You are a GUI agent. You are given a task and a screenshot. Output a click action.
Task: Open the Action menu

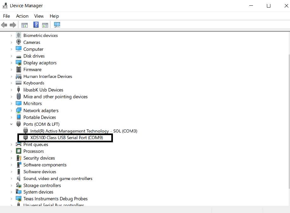click(22, 16)
